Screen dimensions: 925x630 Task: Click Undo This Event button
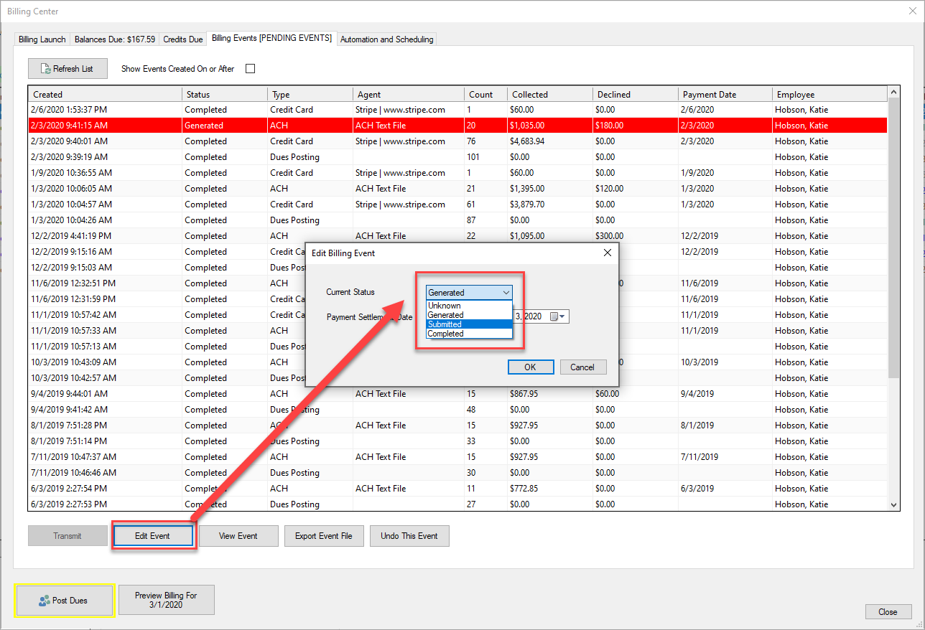coord(409,536)
